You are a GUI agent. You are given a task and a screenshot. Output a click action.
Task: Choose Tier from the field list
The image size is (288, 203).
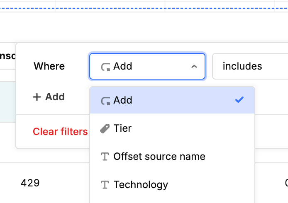[122, 128]
